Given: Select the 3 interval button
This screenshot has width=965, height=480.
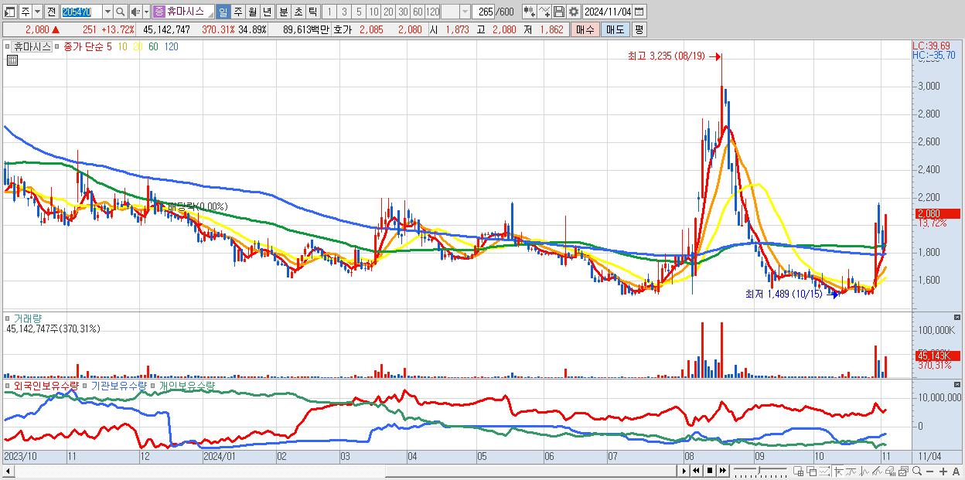Looking at the screenshot, I should tap(343, 12).
